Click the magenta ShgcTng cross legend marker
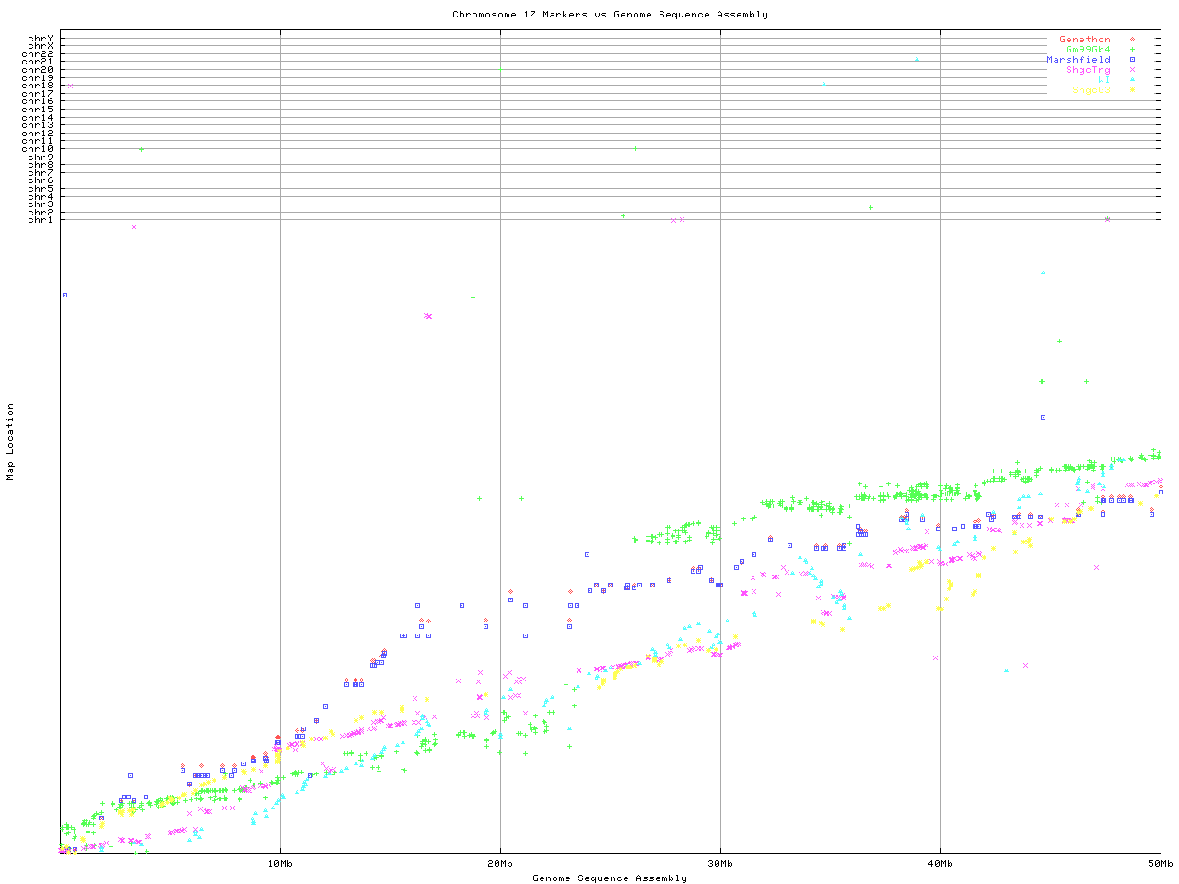 tap(1132, 70)
